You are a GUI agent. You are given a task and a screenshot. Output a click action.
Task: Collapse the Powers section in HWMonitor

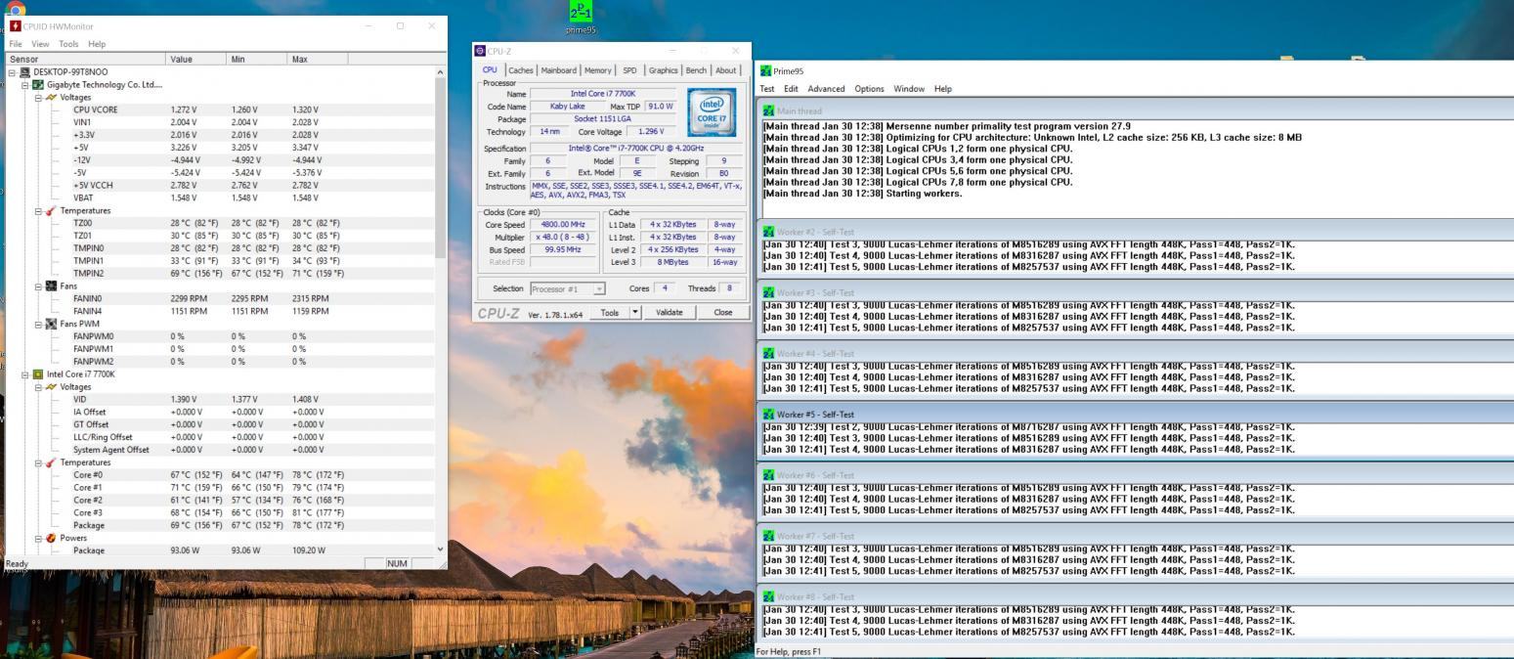coord(38,539)
